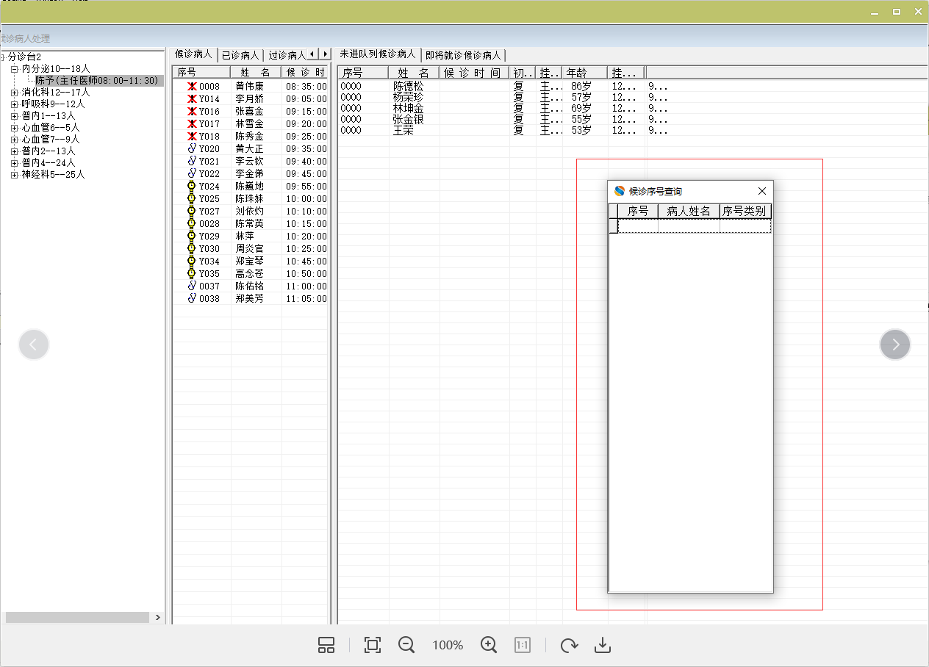
Task: Open the thumbnail gallery view icon
Action: tap(326, 645)
